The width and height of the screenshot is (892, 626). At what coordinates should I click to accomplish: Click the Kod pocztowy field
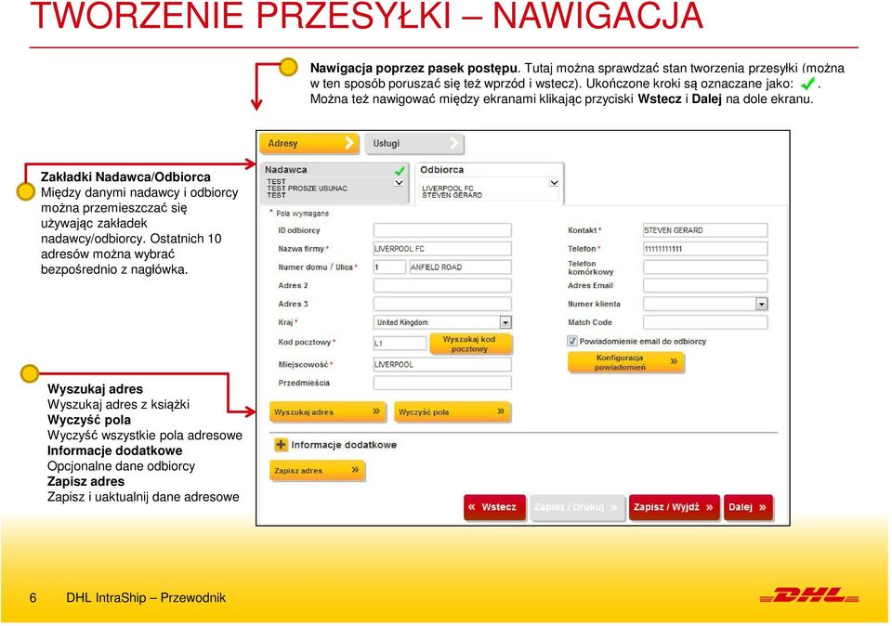[x=400, y=343]
